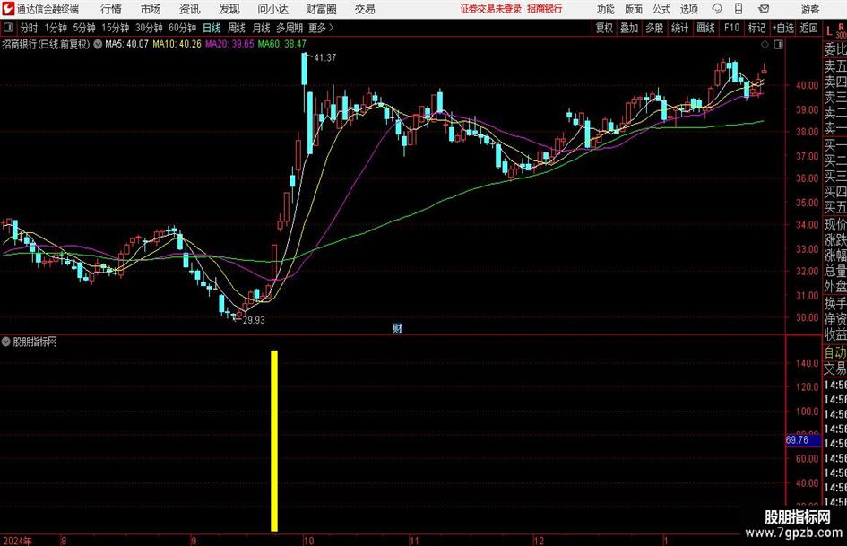Toggle the side panel icon at chart top right
Screen dimensions: 847x546
pos(778,45)
